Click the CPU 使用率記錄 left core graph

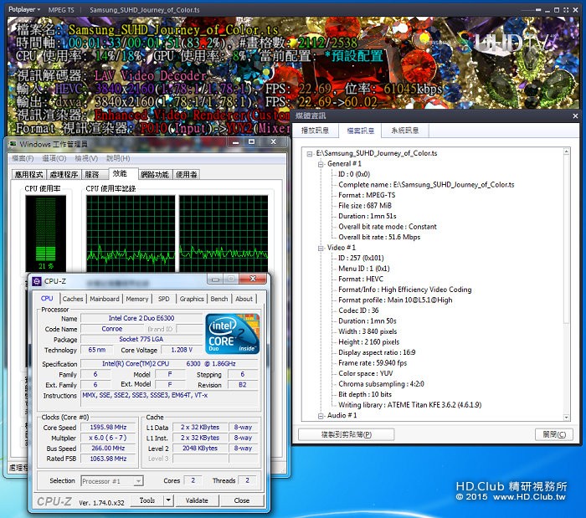coord(131,233)
